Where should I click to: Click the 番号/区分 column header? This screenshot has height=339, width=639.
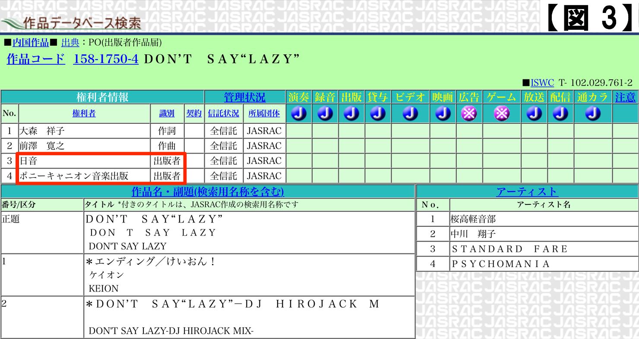(19, 204)
